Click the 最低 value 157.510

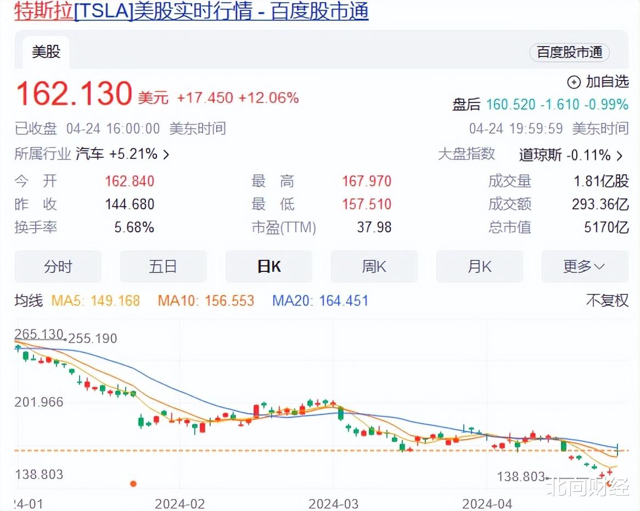tap(367, 204)
